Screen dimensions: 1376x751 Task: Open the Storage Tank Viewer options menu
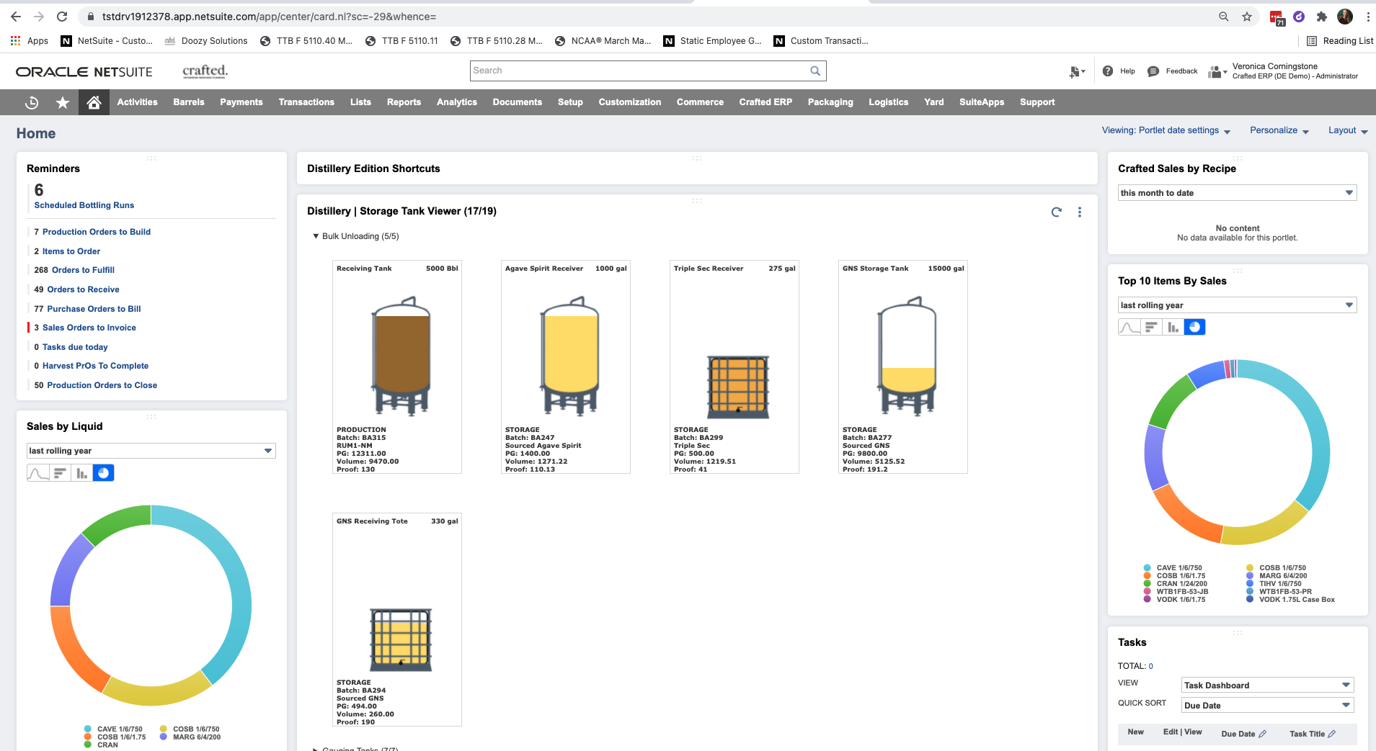tap(1079, 212)
